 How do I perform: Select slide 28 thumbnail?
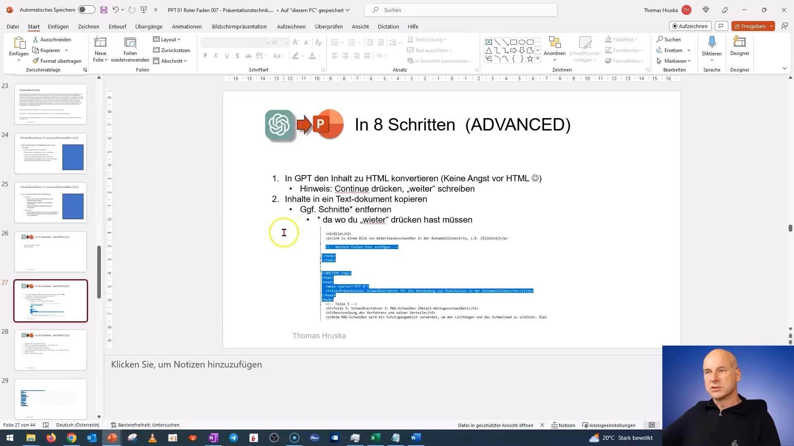click(x=50, y=350)
